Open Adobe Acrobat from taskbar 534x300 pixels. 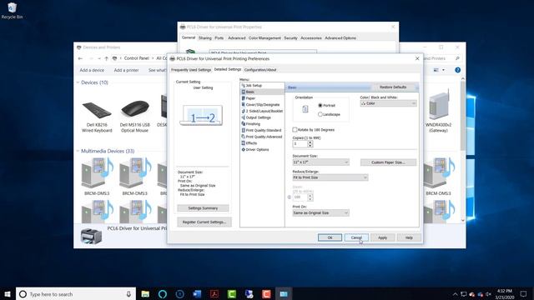coord(214,294)
